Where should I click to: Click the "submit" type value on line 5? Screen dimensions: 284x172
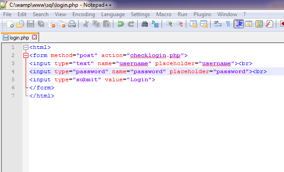pyautogui.click(x=86, y=79)
